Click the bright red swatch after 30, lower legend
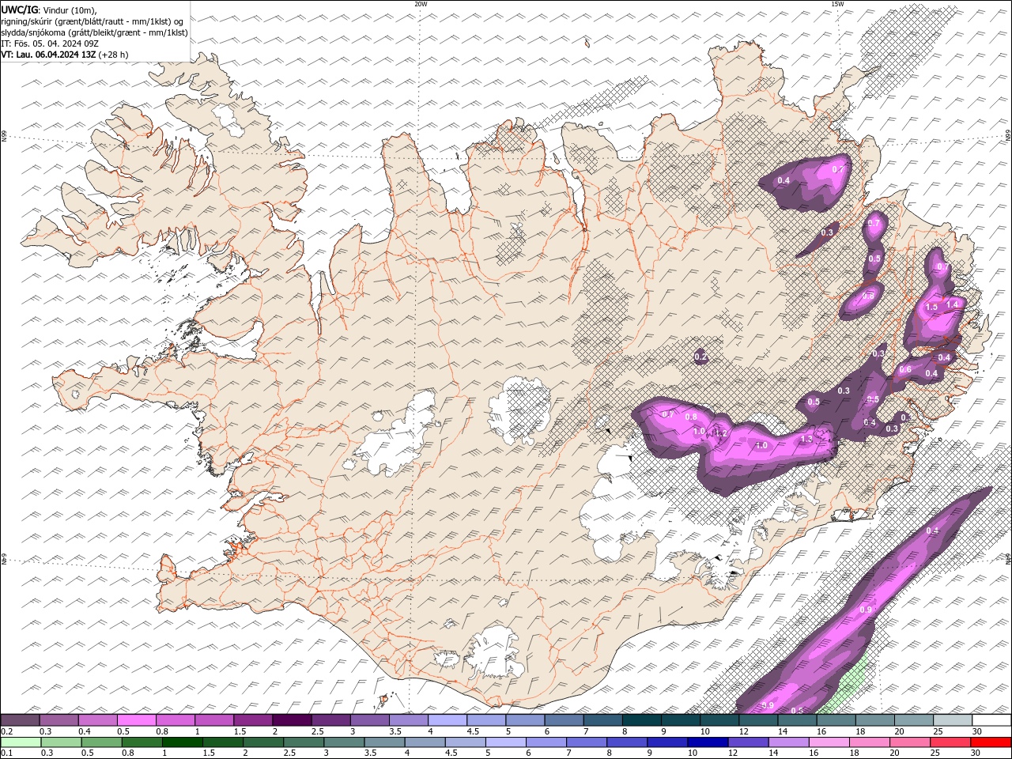1012x759 pixels. pos(991,742)
